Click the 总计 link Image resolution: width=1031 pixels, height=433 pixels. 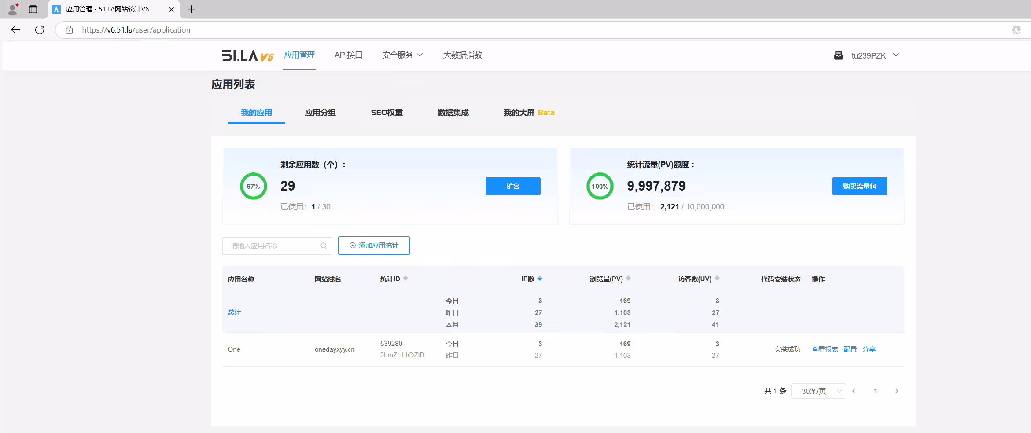(234, 312)
